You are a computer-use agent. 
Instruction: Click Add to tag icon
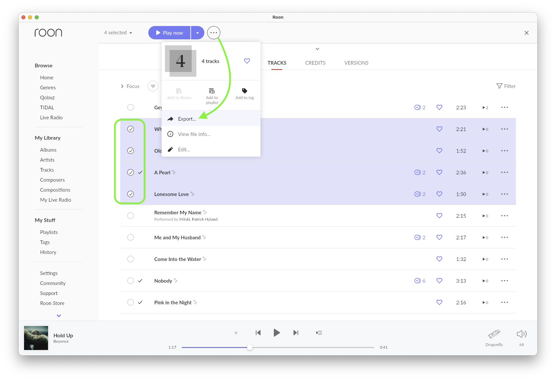244,91
